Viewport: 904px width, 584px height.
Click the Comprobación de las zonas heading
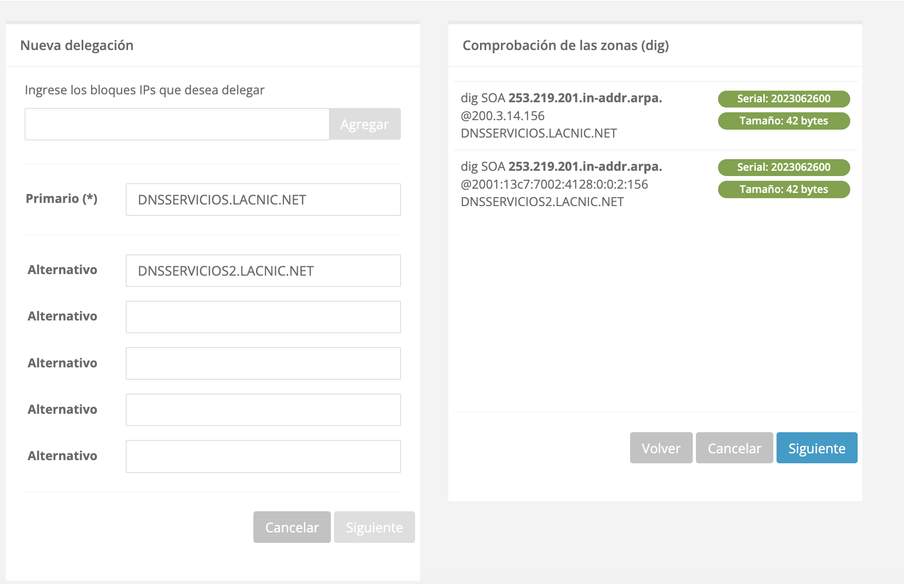pos(565,46)
